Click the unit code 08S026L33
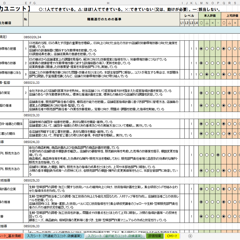This screenshot has width=240, height=240. pos(32,226)
